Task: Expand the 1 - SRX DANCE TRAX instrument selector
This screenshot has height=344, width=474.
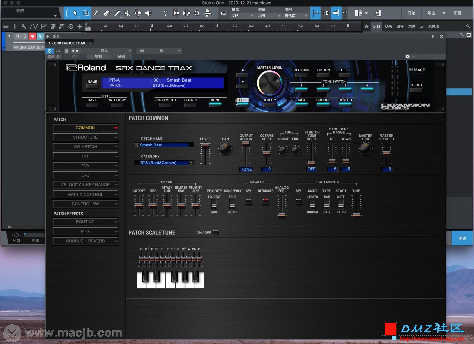Action: [70, 43]
